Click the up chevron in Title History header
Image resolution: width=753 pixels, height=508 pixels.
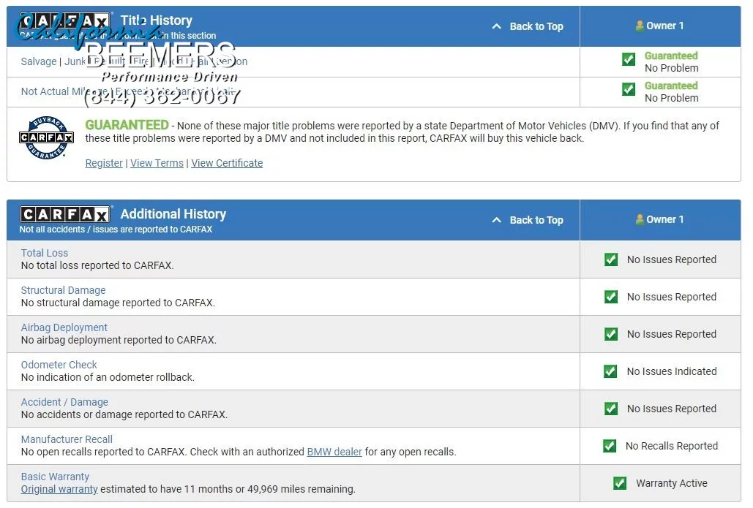(x=497, y=26)
